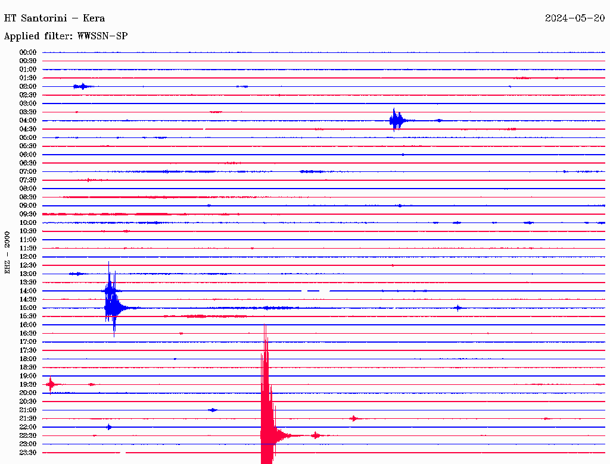
Task: Click the EHZ – 2000 channel label
Action: [x=7, y=253]
